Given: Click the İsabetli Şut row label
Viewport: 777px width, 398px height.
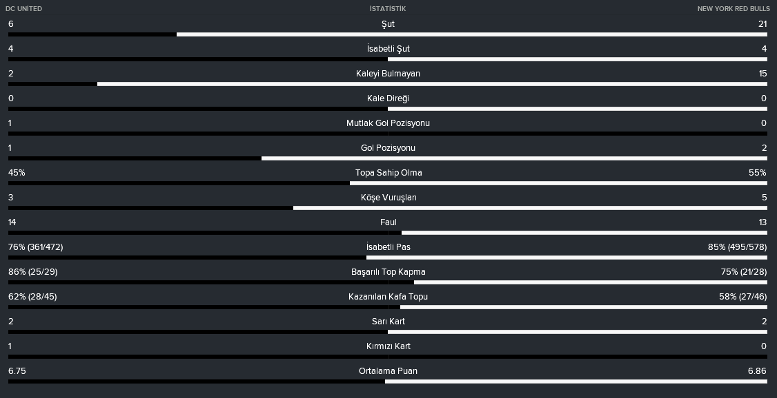Looking at the screenshot, I should [x=388, y=49].
